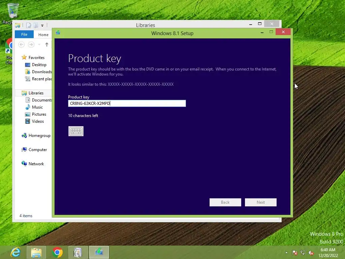
Task: Click the muted volume tray icon
Action: point(311,253)
